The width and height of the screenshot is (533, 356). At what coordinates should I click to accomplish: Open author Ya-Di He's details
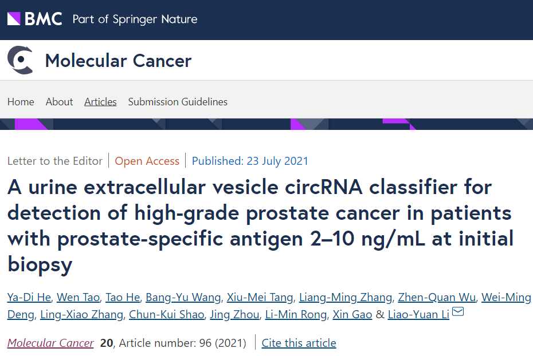click(29, 297)
